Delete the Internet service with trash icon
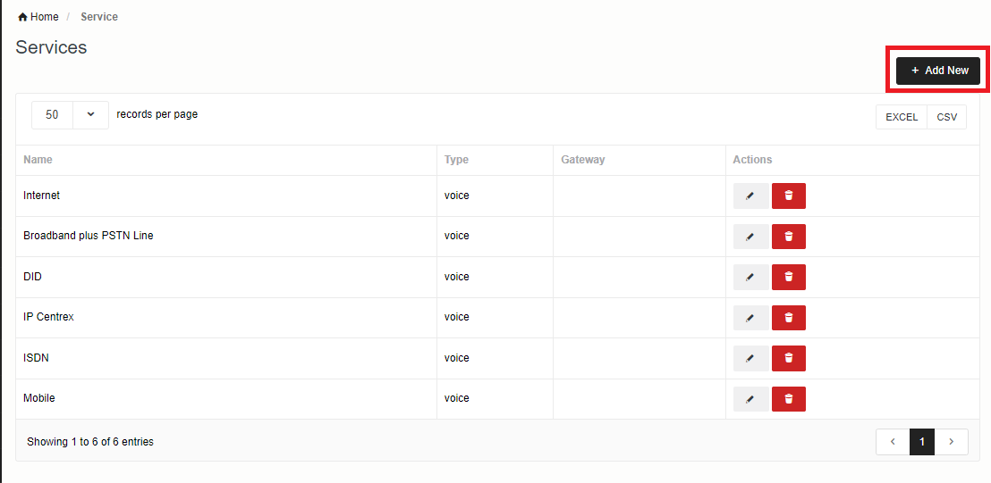Viewport: 991px width, 483px height. point(788,196)
